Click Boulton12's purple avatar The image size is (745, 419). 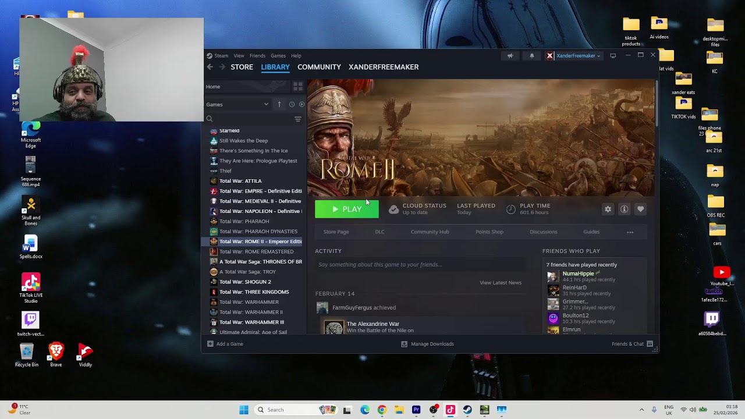click(553, 318)
